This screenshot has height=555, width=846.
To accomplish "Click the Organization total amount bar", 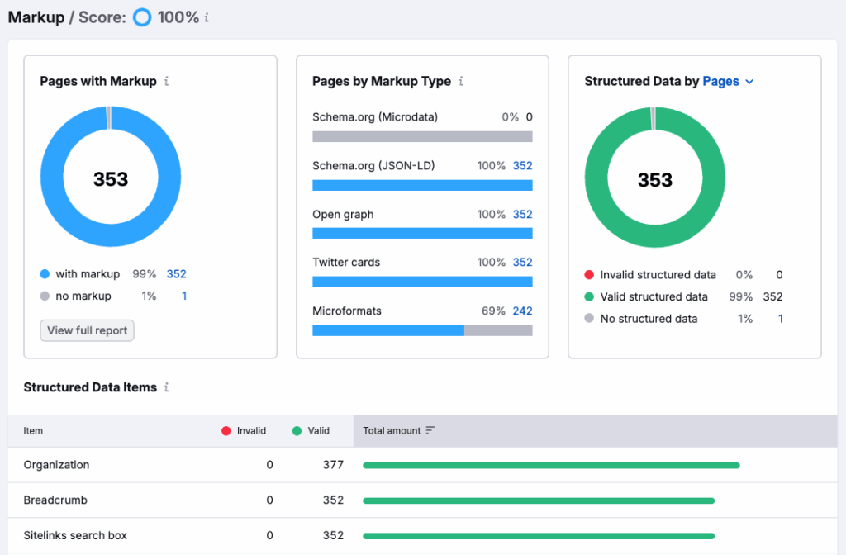I will pos(551,466).
